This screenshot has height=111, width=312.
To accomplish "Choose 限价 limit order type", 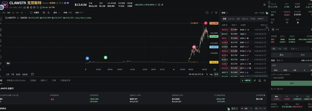I will coord(278,60).
